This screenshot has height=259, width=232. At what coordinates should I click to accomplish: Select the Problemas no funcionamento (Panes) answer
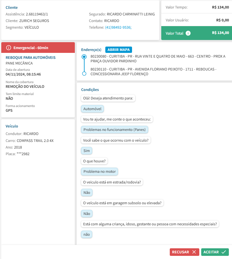pyautogui.click(x=115, y=130)
